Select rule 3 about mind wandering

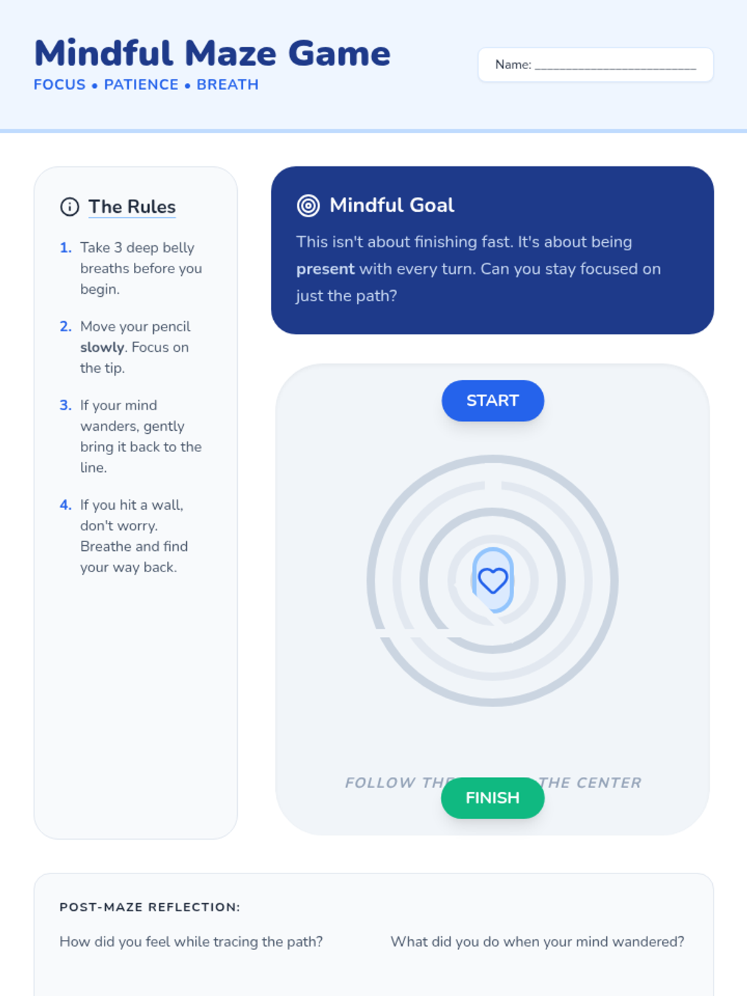coord(131,436)
